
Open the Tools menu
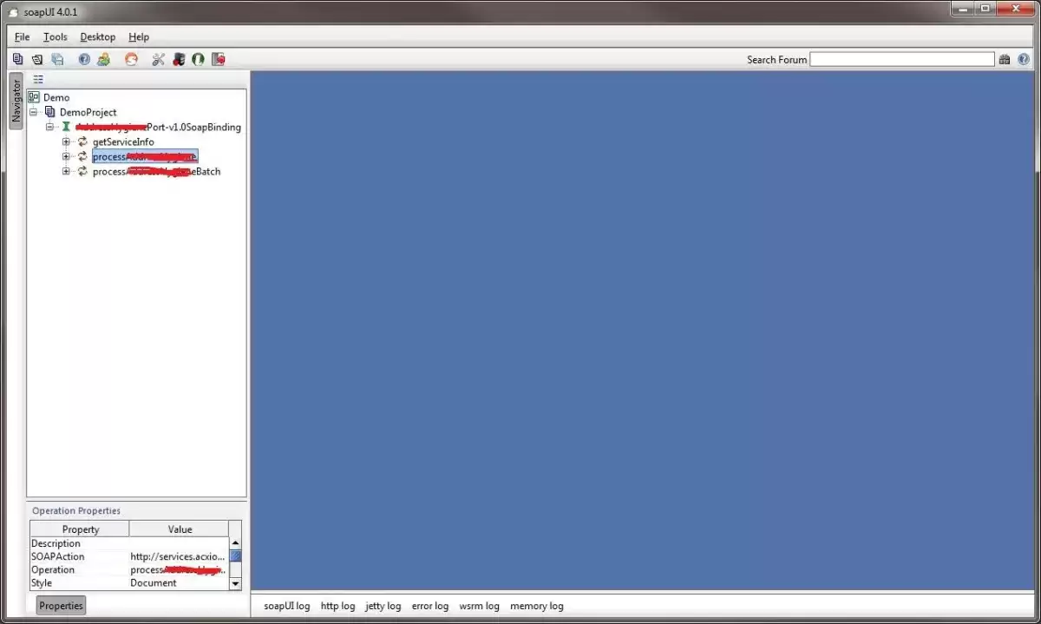click(56, 36)
